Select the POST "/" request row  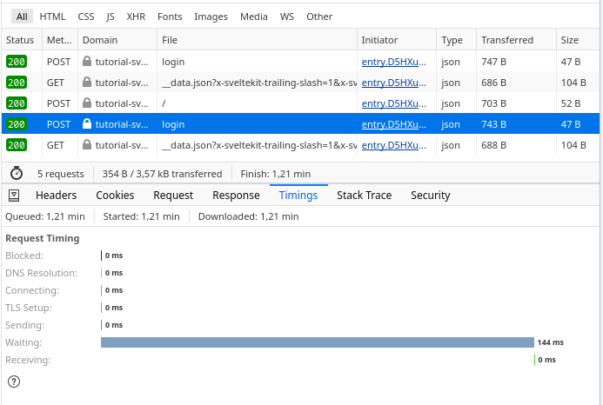coord(261,103)
